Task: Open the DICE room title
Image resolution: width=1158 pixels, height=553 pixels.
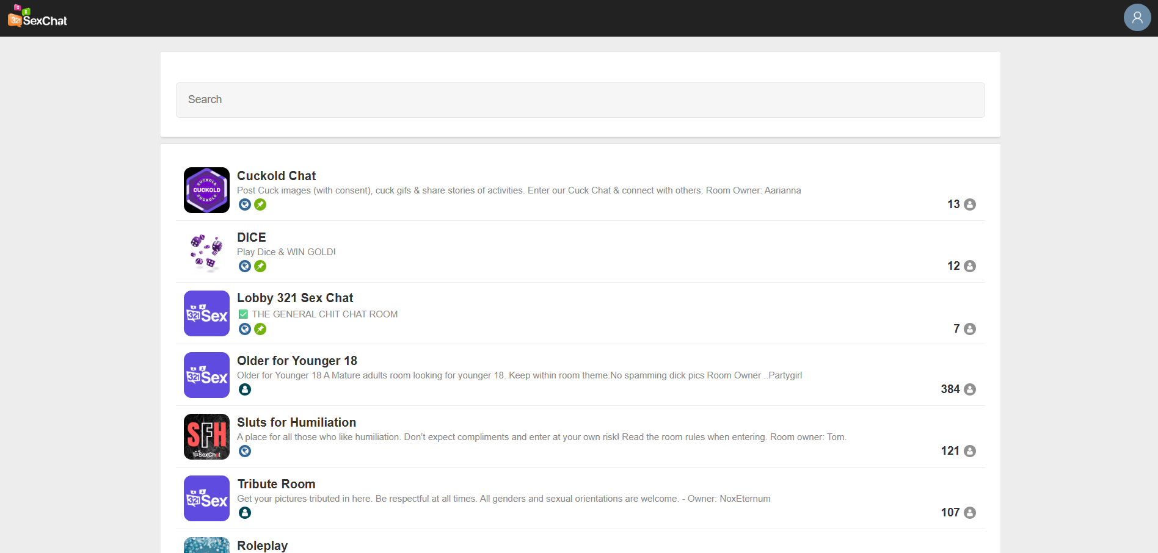Action: click(252, 237)
